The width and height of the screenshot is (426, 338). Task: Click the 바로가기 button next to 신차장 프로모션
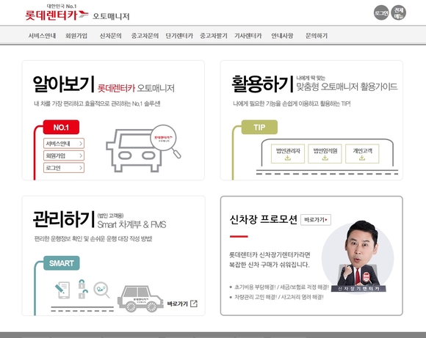316,220
